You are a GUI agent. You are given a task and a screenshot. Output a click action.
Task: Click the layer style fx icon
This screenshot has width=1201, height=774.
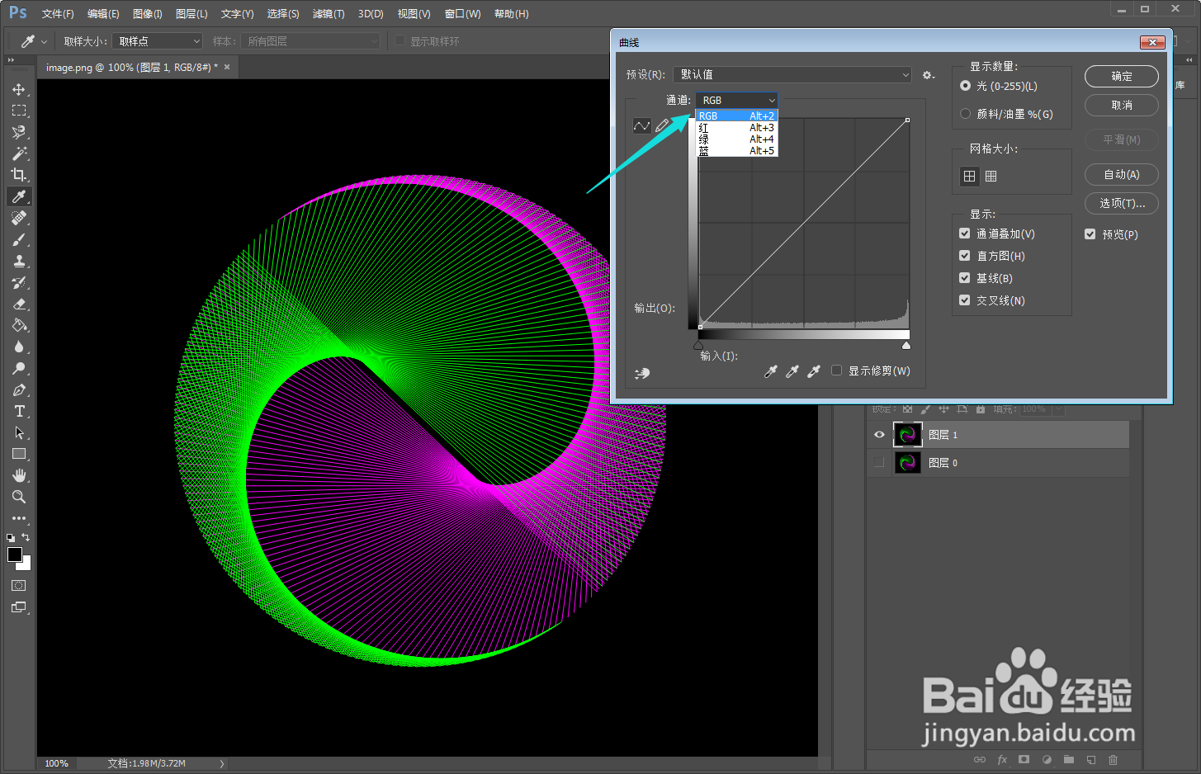coord(1002,759)
